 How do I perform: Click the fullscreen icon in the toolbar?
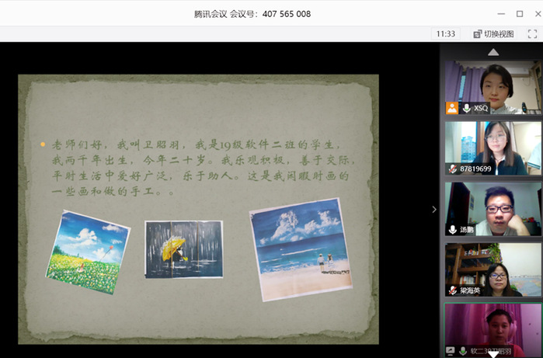point(532,34)
